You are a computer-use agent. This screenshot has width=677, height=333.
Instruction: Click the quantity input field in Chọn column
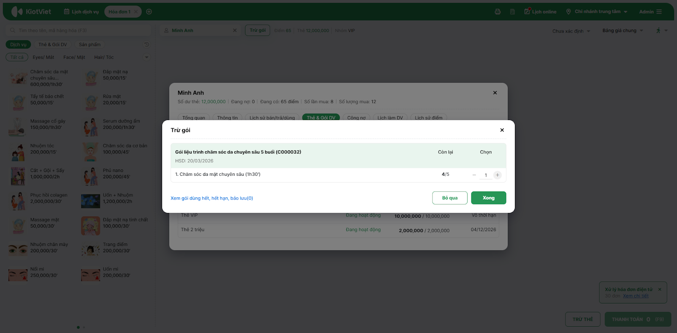(x=486, y=175)
